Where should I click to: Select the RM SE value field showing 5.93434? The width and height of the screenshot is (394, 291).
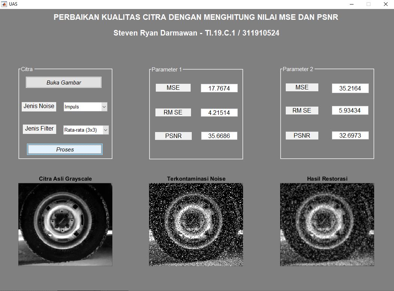pos(350,110)
